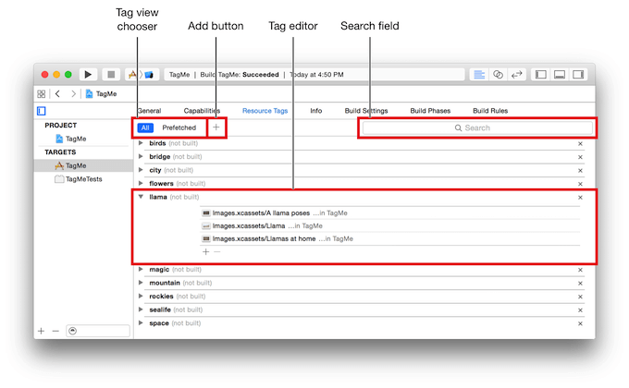629x388 pixels.
Task: Expand the bridge tag
Action: (141, 156)
